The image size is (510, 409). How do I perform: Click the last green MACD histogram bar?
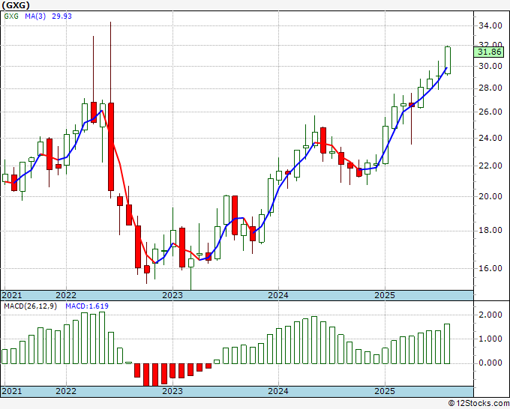click(448, 343)
